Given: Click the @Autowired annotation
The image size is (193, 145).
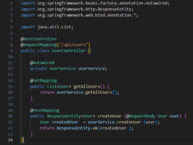Looking at the screenshot, I should [x=42, y=63].
